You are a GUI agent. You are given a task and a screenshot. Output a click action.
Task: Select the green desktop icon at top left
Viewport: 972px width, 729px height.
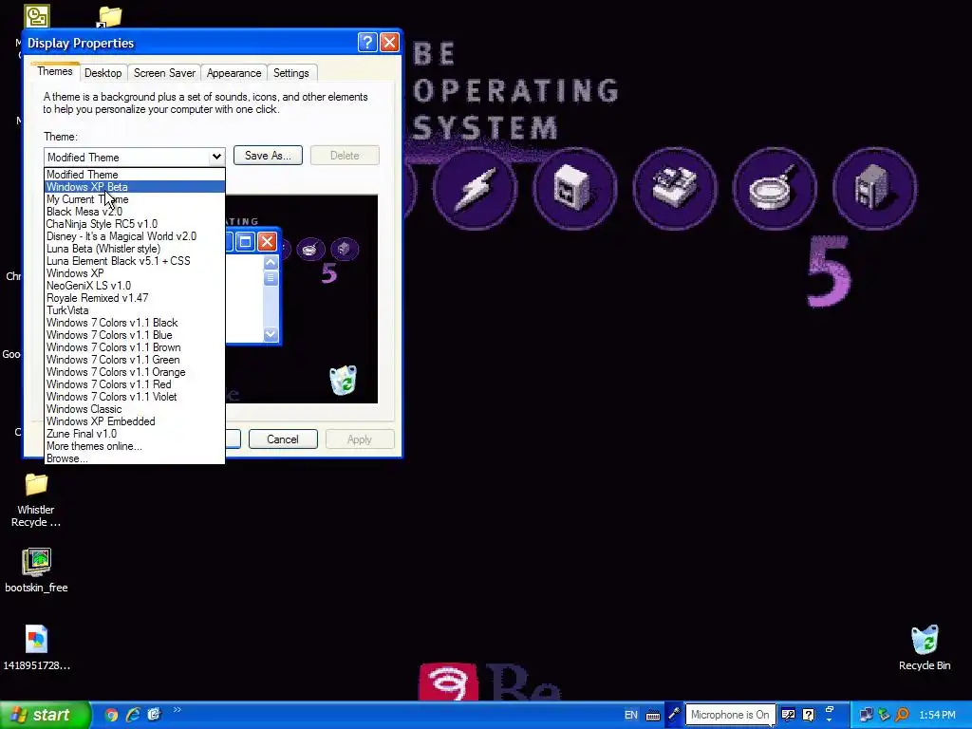tap(37, 16)
